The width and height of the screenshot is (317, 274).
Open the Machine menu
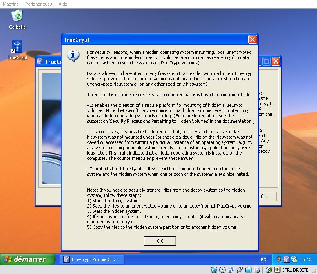(11, 4)
